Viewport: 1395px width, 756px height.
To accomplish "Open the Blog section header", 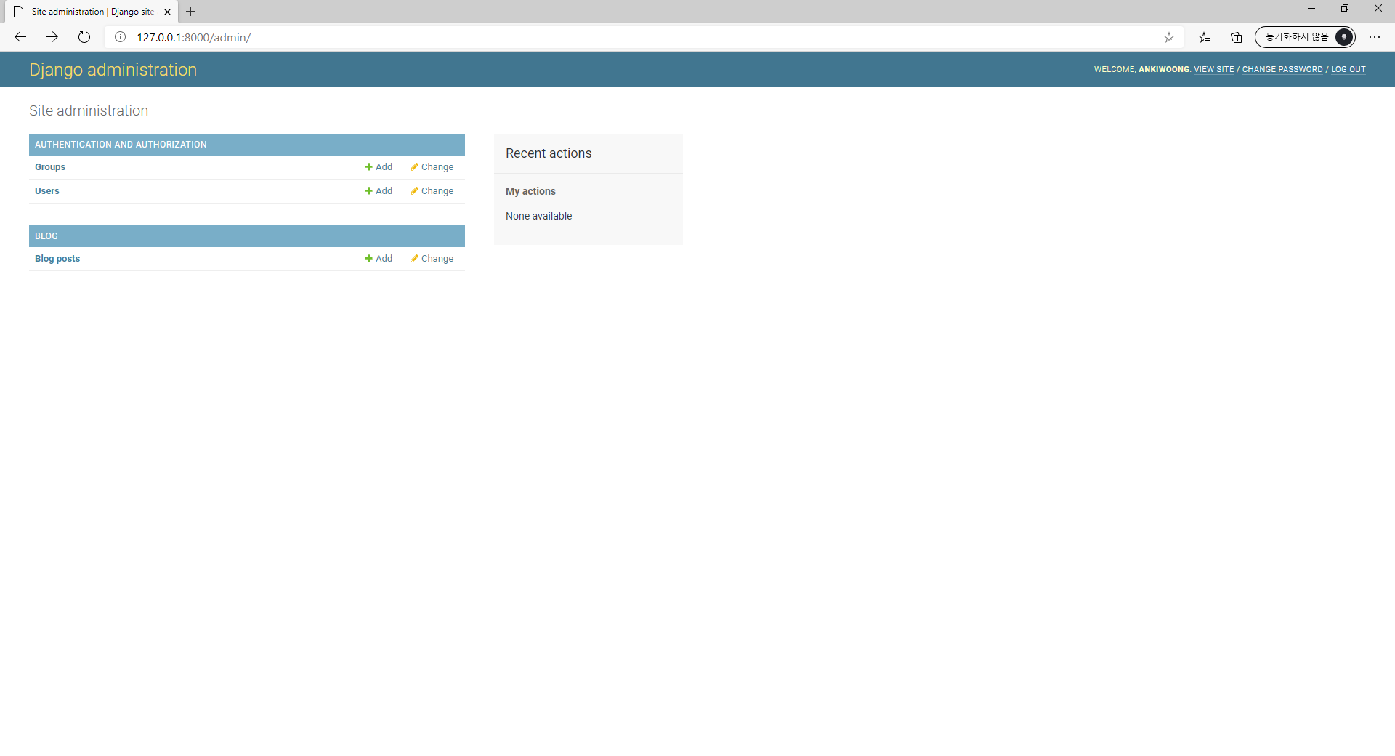I will [46, 236].
